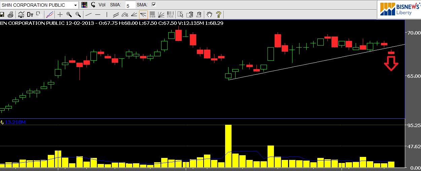Click the 95.25 volume axis label
This screenshot has width=421, height=171.
point(414,125)
